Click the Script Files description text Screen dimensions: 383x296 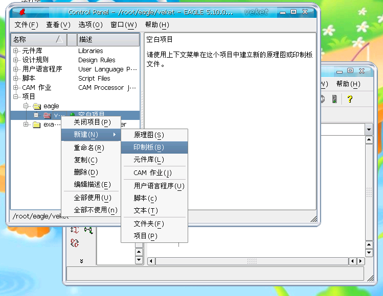coord(94,79)
